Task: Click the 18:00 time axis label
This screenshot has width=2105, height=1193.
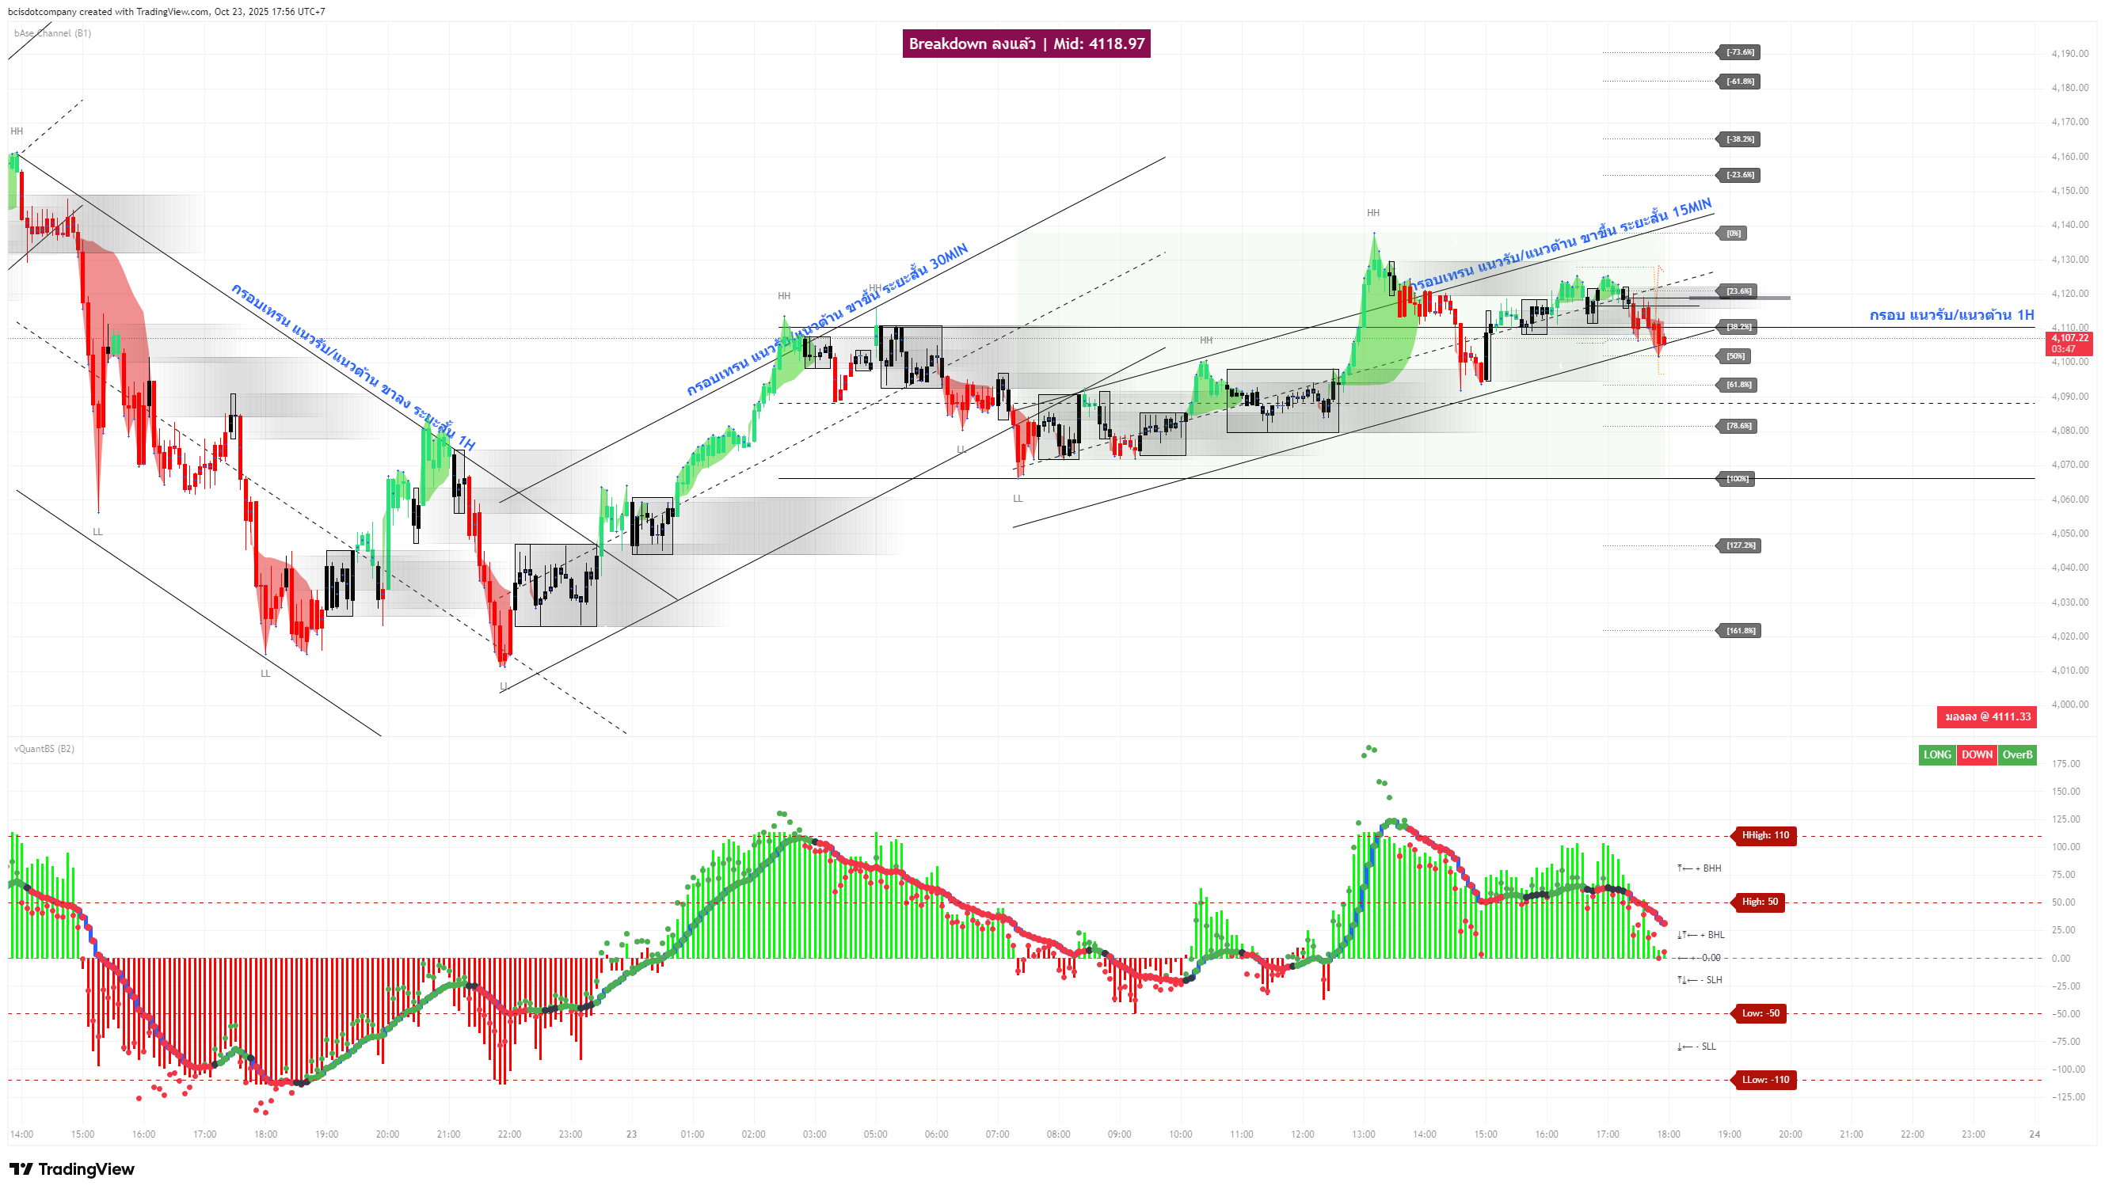Action: click(x=1668, y=1135)
